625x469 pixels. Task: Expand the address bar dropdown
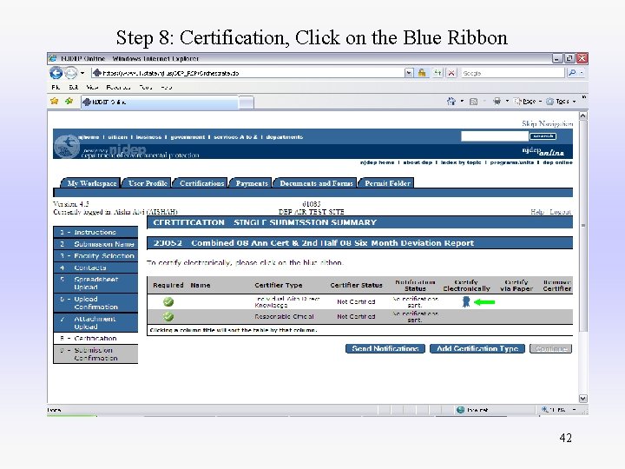tap(409, 73)
